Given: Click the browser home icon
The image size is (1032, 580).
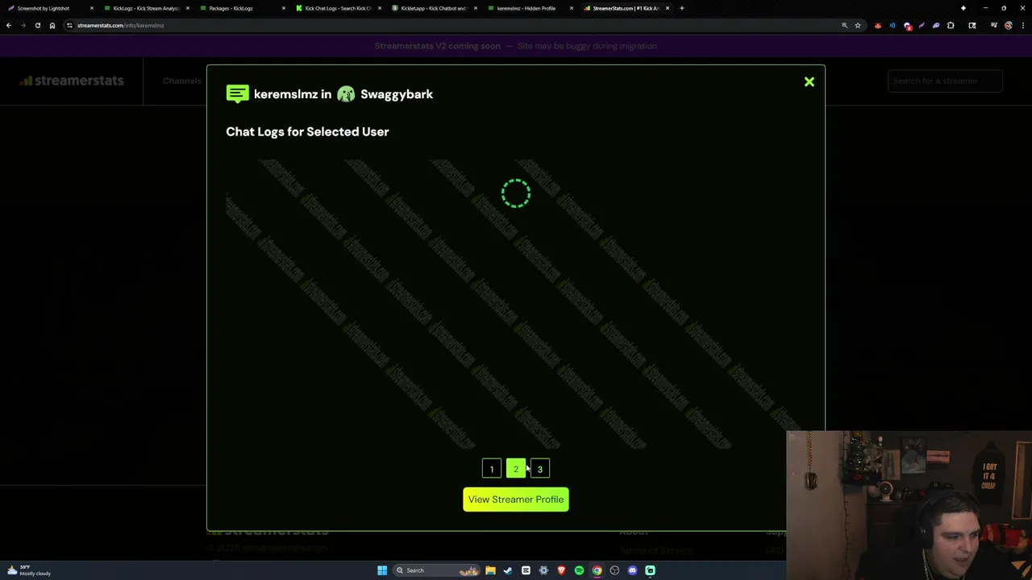Looking at the screenshot, I should coord(52,25).
